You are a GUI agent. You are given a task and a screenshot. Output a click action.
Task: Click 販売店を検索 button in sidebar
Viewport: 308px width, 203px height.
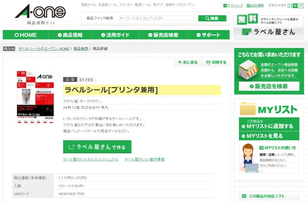[x=269, y=86]
